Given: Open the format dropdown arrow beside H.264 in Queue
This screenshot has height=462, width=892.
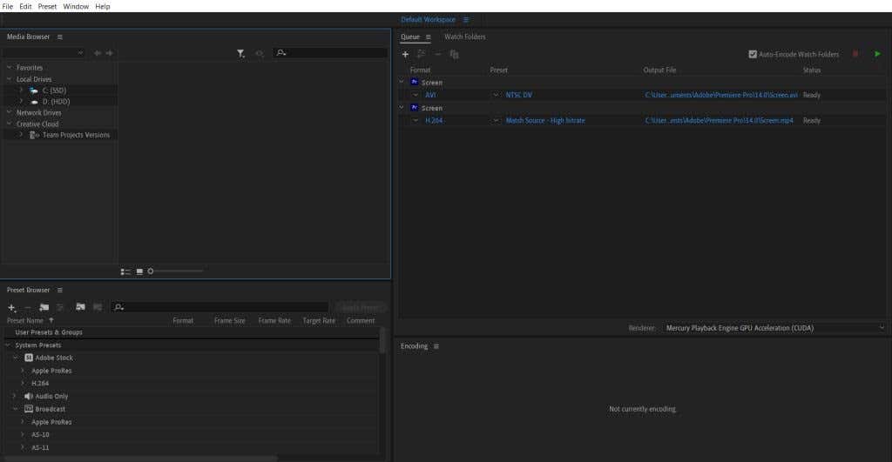Looking at the screenshot, I should tap(416, 120).
